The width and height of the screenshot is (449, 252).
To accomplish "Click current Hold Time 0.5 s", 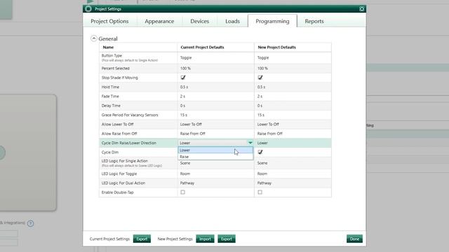I will click(184, 87).
